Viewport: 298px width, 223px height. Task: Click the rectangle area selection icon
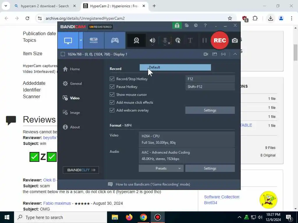(x=63, y=54)
